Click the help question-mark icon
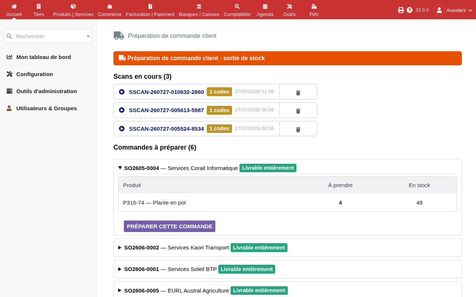The image size is (476, 297). point(409,10)
